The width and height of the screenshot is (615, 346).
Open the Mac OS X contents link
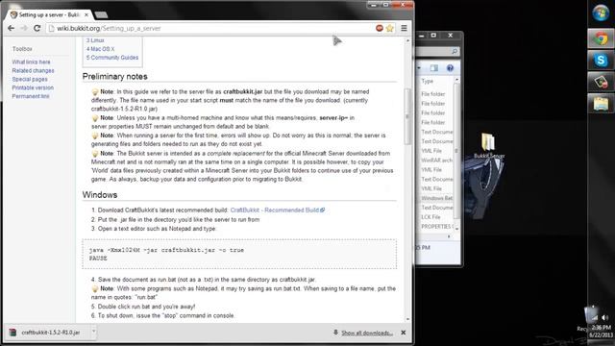100,49
